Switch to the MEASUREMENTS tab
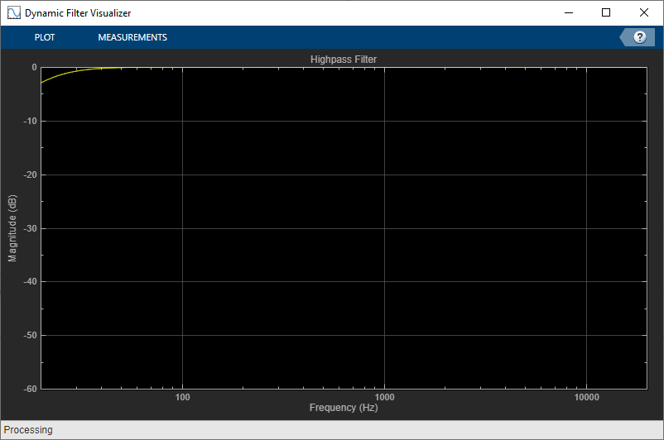This screenshot has height=440, width=664. tap(132, 37)
